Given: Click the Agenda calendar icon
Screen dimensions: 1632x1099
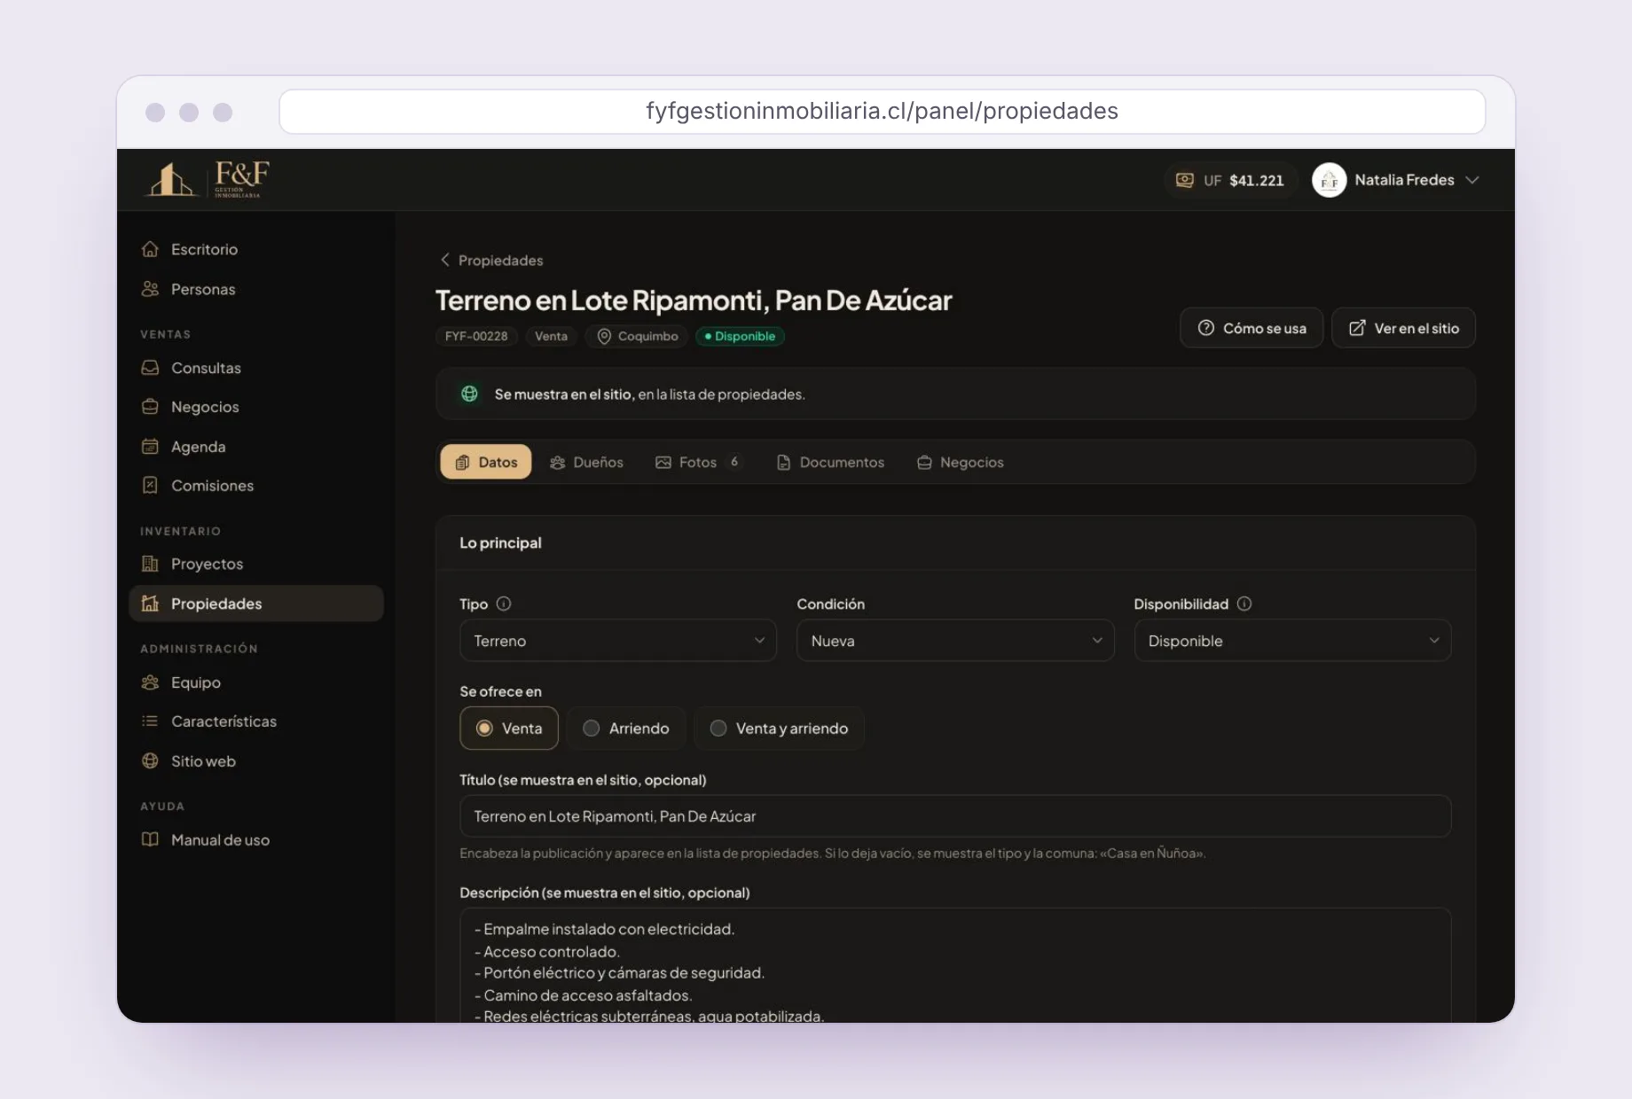Looking at the screenshot, I should click(150, 447).
